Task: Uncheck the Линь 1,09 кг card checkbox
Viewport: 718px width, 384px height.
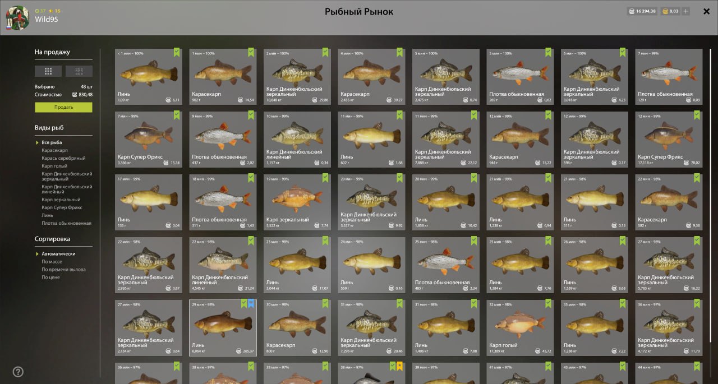Action: pyautogui.click(x=177, y=52)
